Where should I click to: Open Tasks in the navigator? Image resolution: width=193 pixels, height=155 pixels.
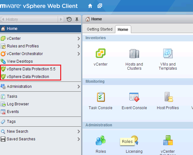(41, 96)
